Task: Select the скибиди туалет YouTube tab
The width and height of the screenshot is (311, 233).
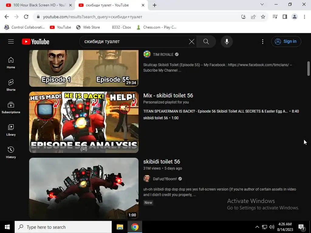Action: [111, 5]
